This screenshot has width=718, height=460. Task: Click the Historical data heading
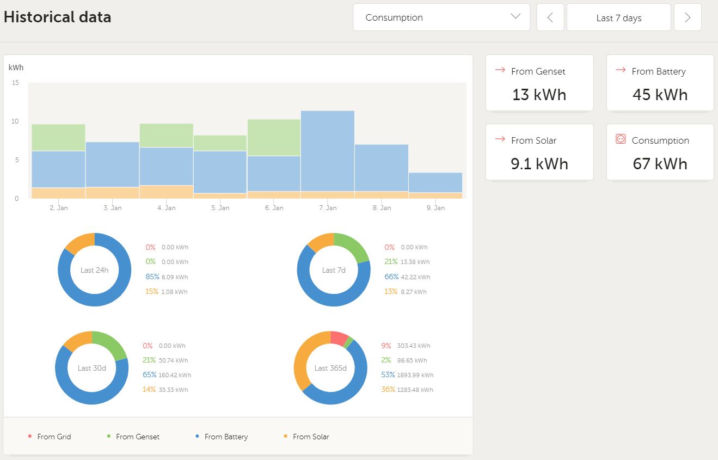point(57,17)
